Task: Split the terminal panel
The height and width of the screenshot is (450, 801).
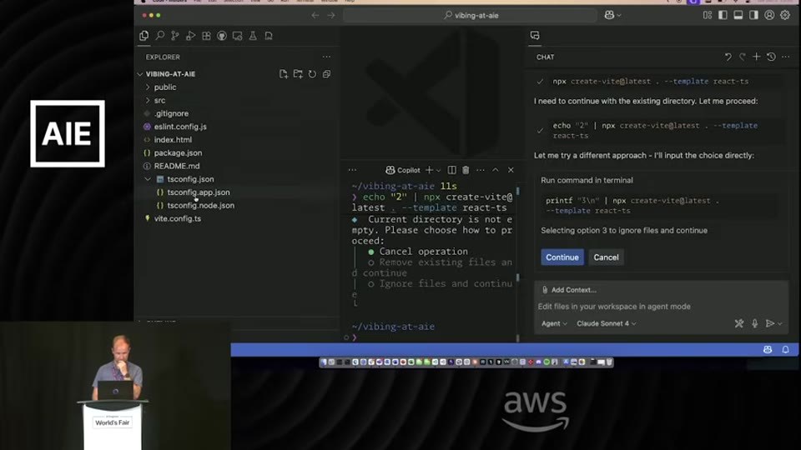Action: [451, 170]
